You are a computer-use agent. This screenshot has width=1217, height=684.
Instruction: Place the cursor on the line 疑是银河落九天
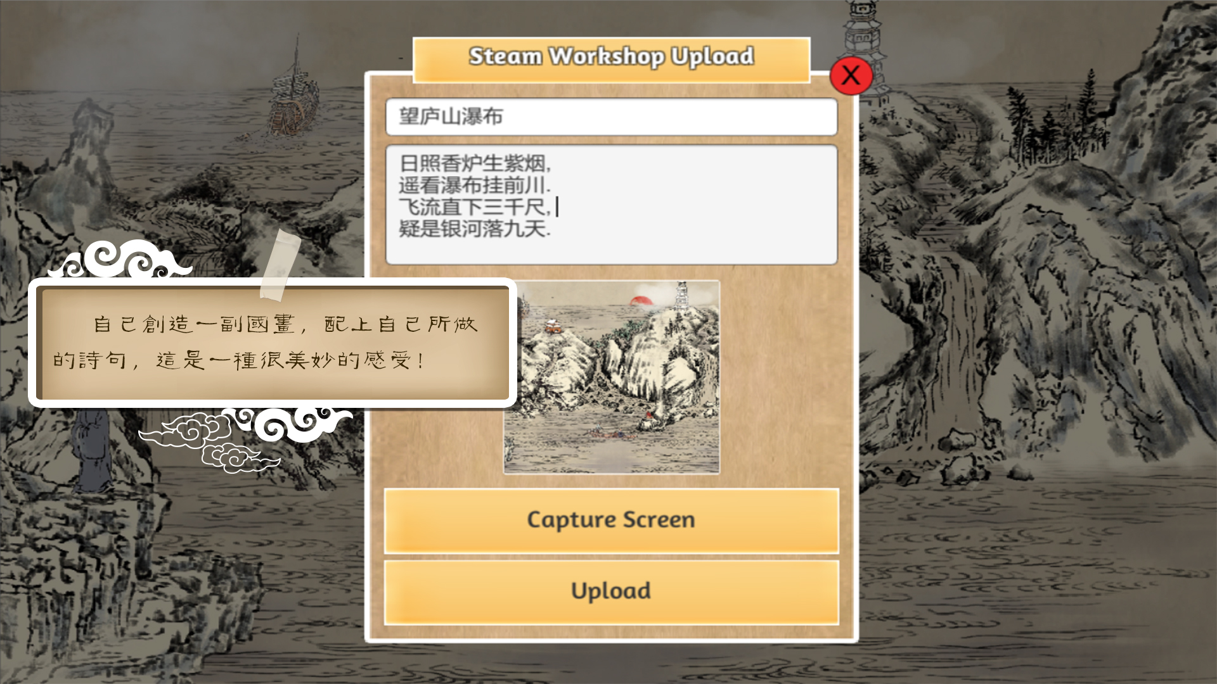coord(474,229)
